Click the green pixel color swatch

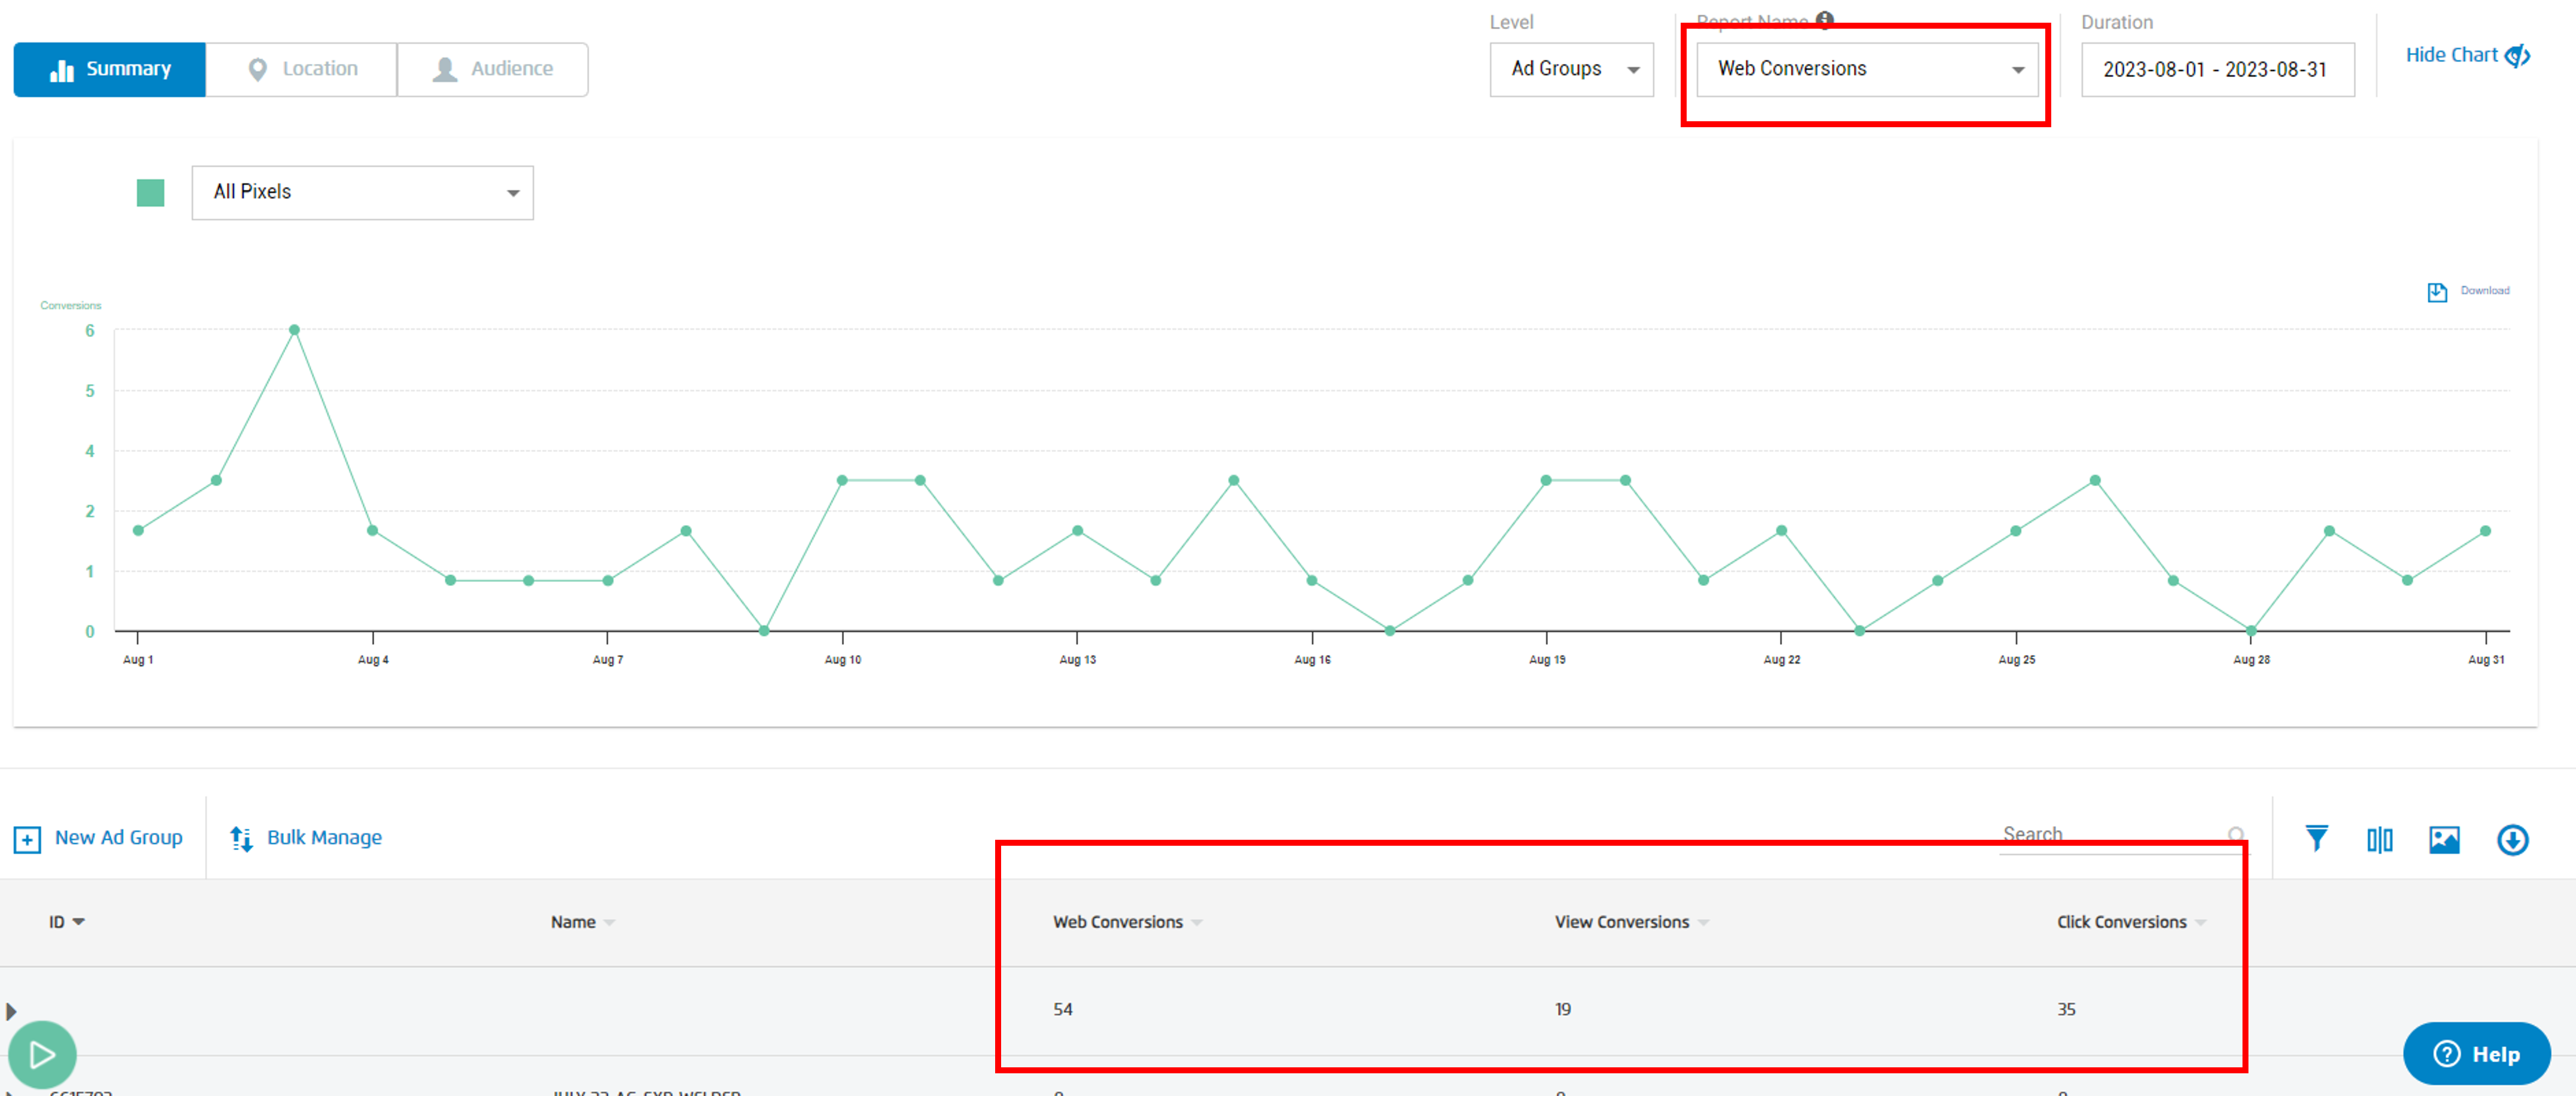pos(150,193)
